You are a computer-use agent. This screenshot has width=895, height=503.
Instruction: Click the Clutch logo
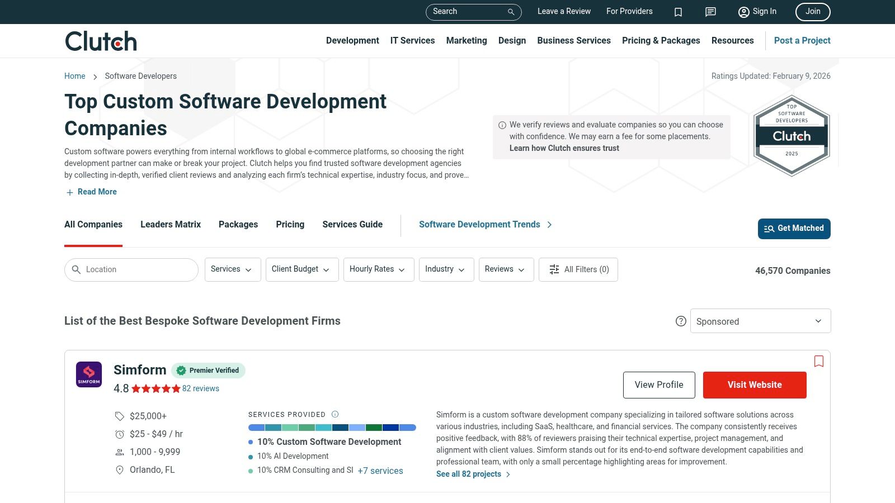101,41
